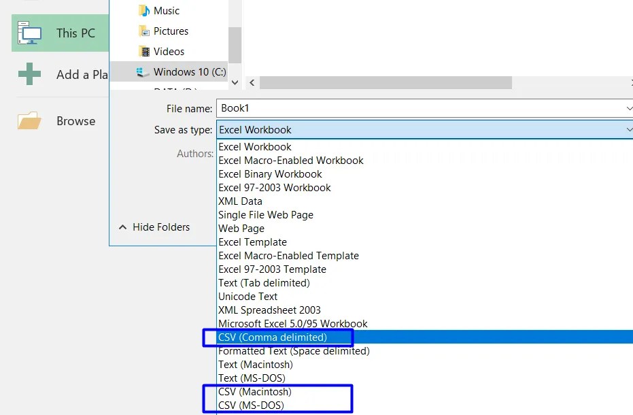Open the Save as type dropdown
Image resolution: width=633 pixels, height=415 pixels.
click(627, 129)
